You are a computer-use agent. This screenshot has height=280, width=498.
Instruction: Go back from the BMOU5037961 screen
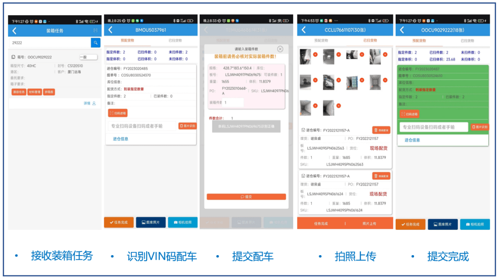110,30
